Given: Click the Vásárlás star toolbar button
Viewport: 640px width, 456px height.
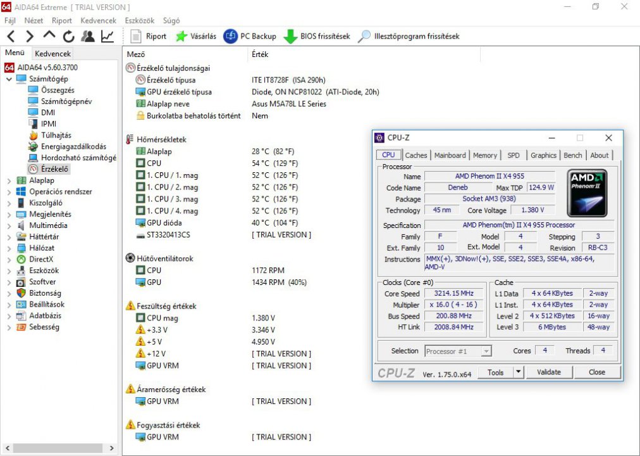Looking at the screenshot, I should (x=196, y=36).
